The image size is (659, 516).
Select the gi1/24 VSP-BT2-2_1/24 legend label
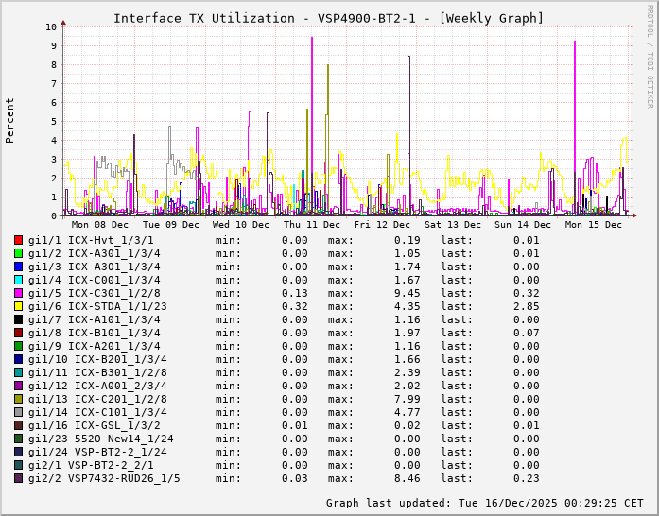97,452
